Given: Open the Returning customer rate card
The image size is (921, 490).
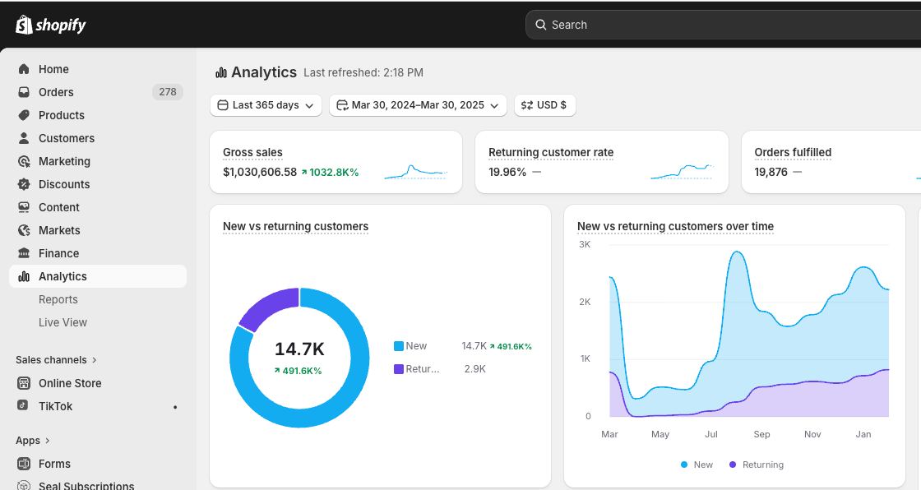Looking at the screenshot, I should [602, 162].
